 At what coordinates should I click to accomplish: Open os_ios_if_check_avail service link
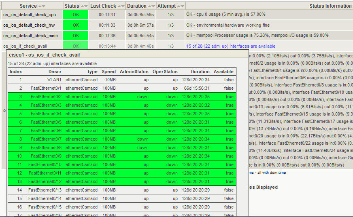[x=25, y=46]
